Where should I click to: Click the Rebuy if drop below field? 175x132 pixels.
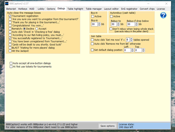pos(131,24)
